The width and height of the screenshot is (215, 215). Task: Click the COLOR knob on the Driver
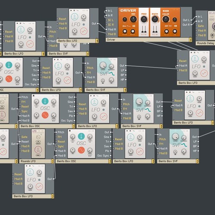166,19
